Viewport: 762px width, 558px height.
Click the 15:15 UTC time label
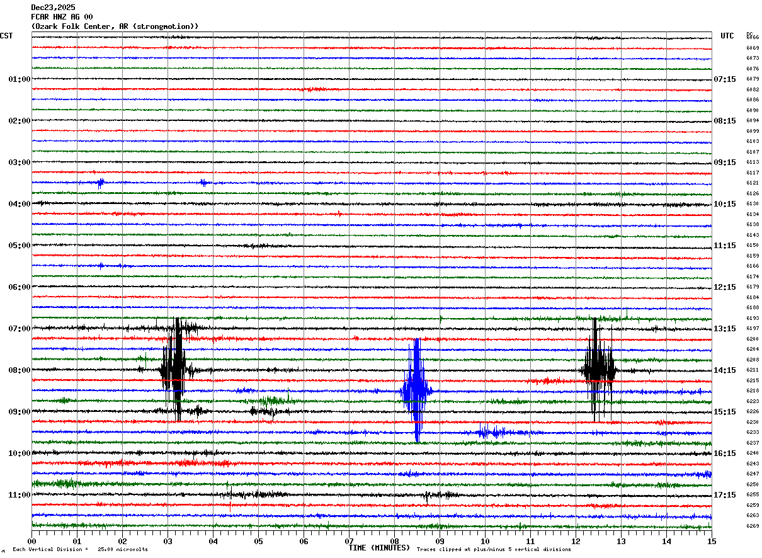pyautogui.click(x=725, y=412)
